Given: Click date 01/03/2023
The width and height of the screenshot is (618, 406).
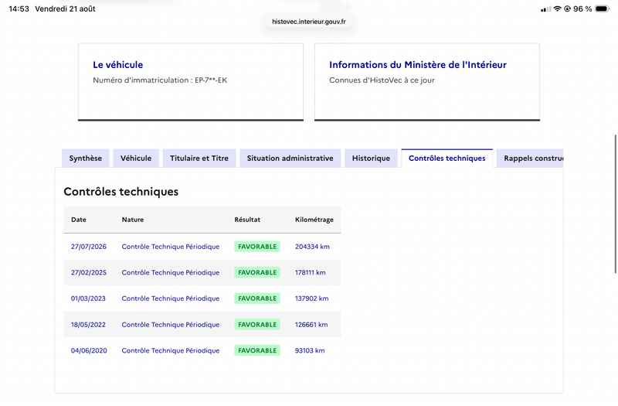Looking at the screenshot, I should [x=88, y=299].
